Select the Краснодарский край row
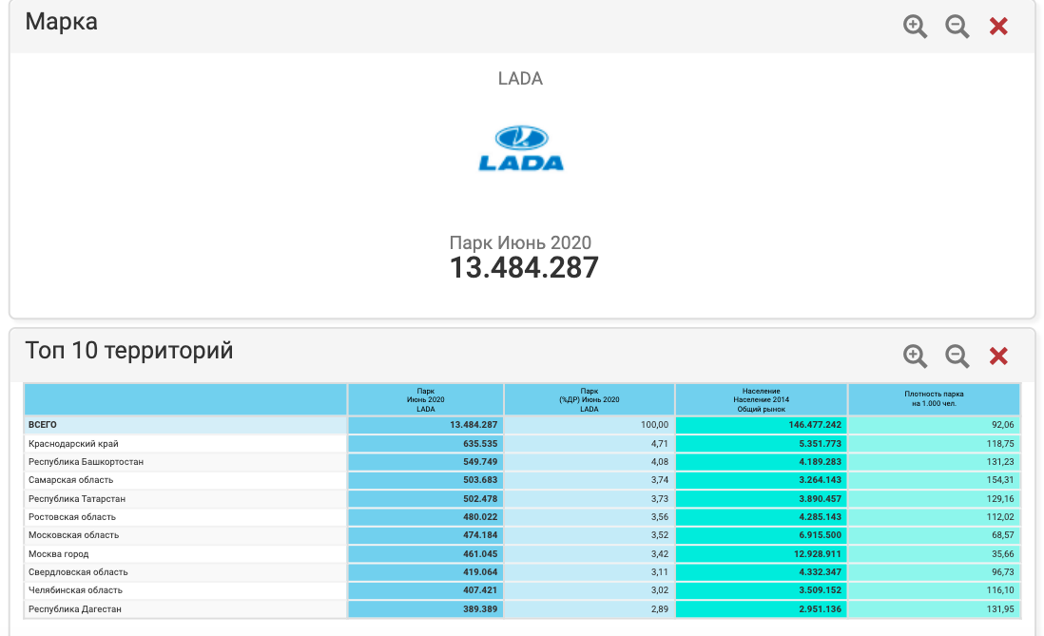 pos(74,443)
